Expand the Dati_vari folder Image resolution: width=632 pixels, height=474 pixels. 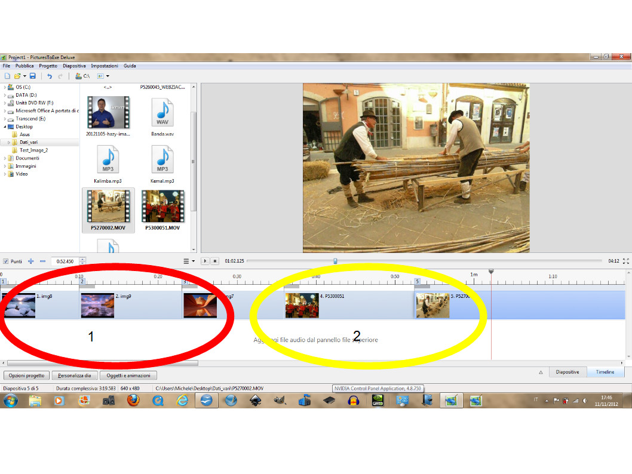[9, 143]
